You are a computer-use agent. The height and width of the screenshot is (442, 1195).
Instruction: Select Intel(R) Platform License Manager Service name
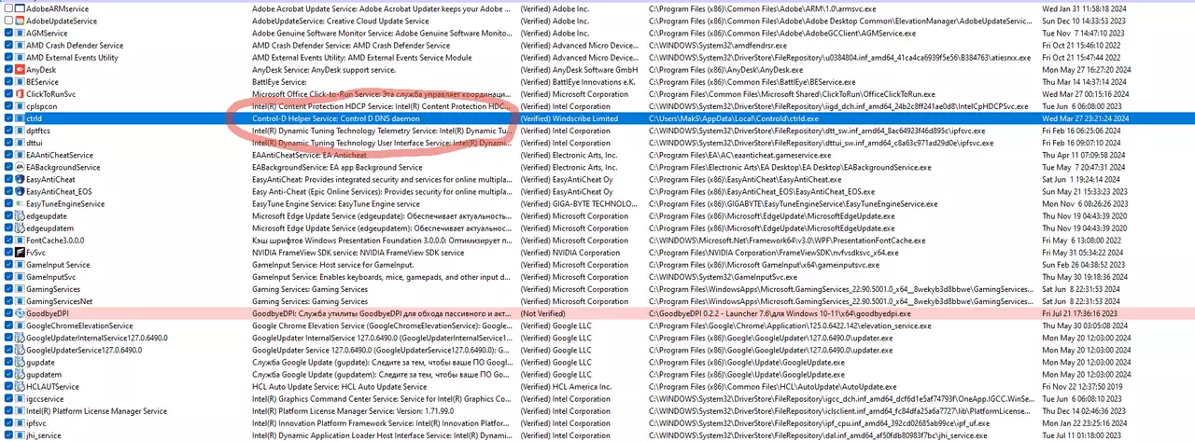pos(96,410)
